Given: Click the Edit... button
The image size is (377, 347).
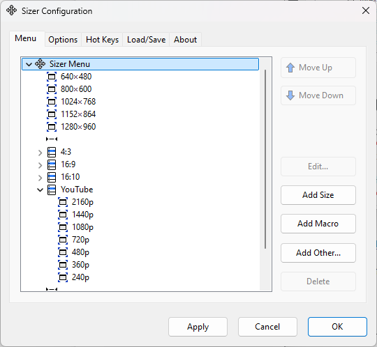Looking at the screenshot, I should pos(318,167).
